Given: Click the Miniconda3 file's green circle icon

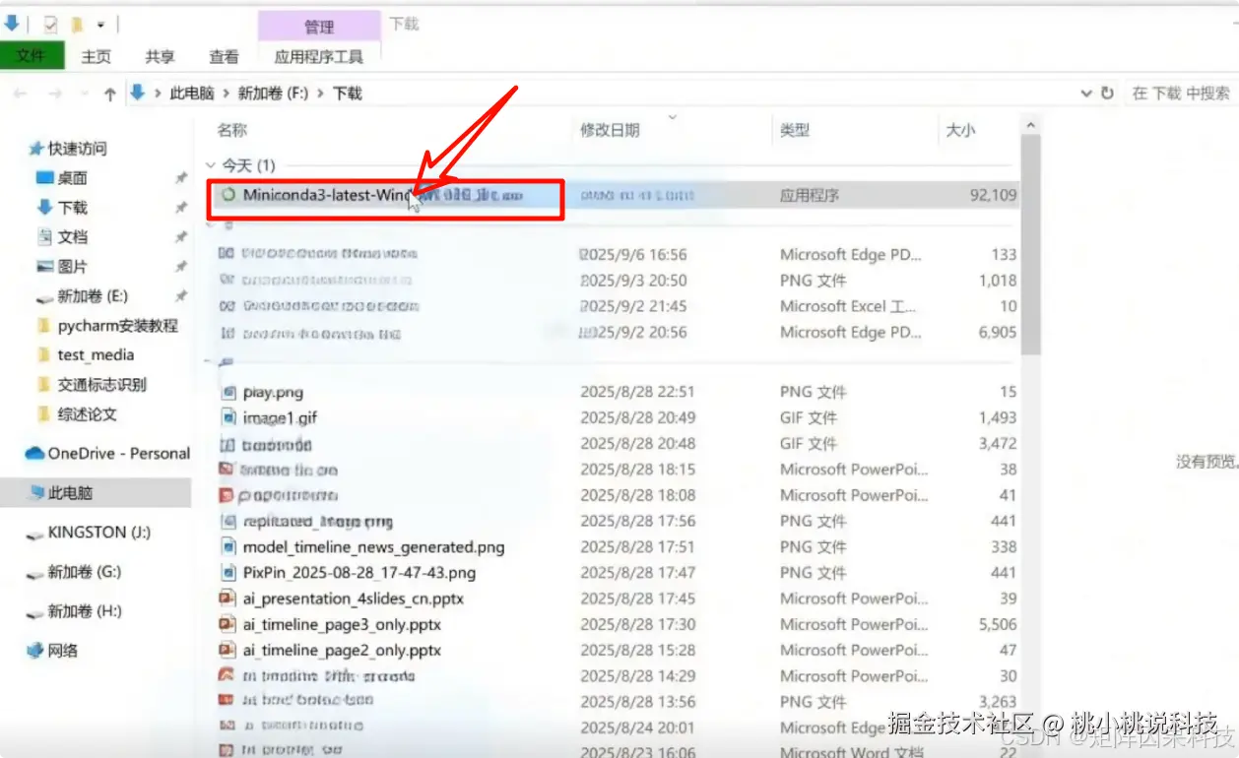Looking at the screenshot, I should click(x=228, y=195).
